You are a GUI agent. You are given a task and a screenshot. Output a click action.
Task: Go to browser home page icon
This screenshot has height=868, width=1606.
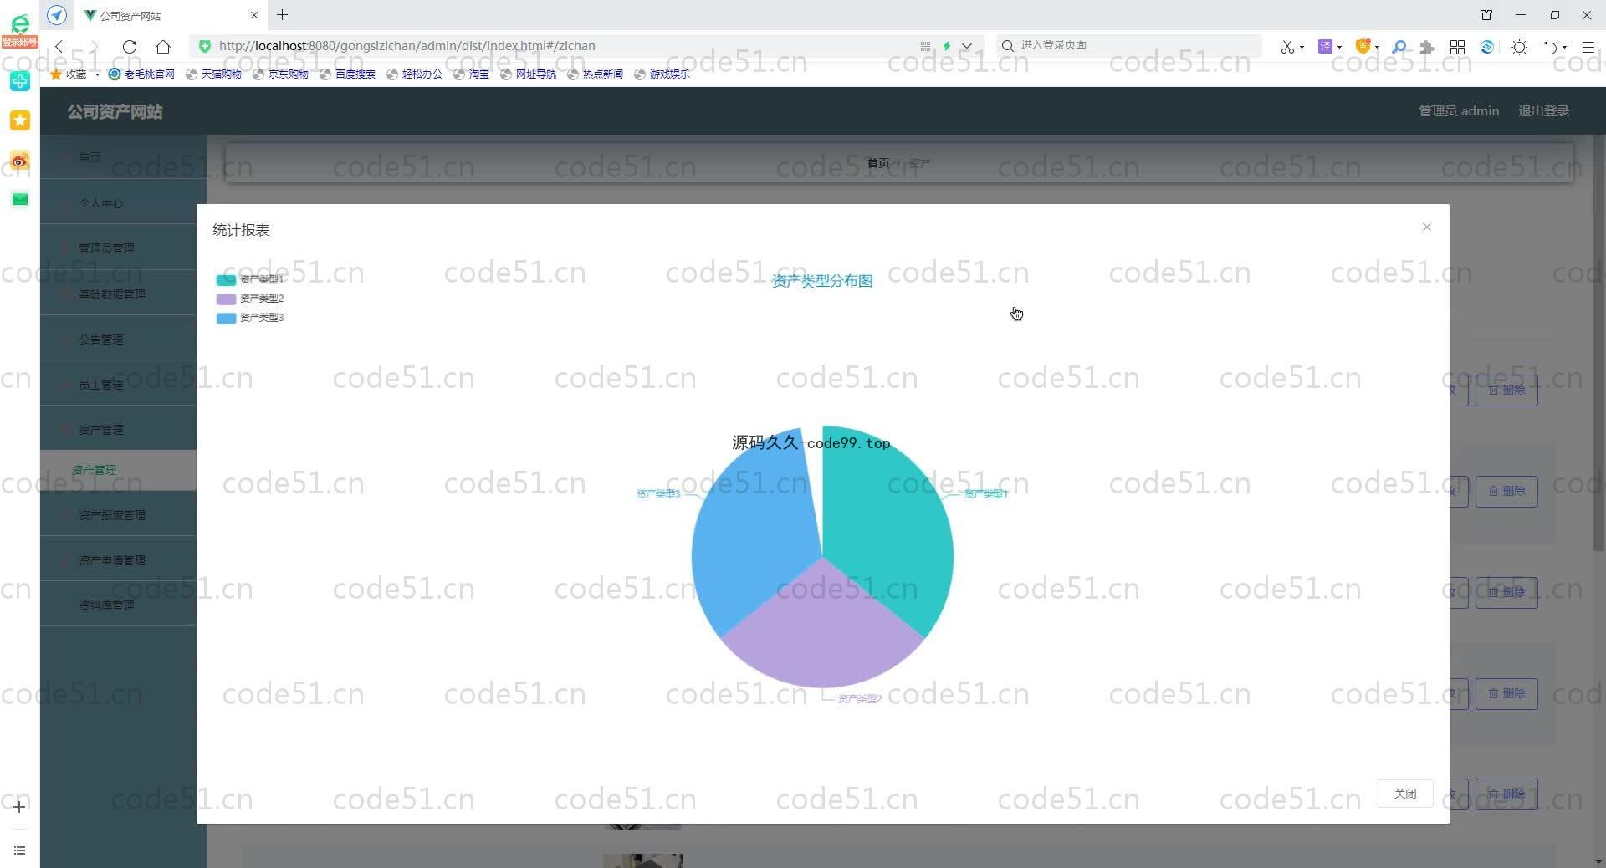coord(163,46)
